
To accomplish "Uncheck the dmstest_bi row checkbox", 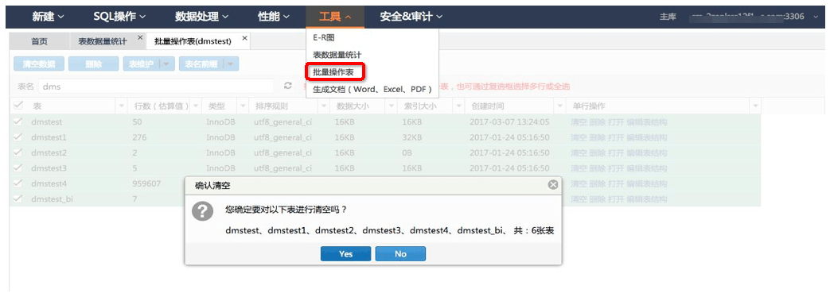I will [x=18, y=199].
